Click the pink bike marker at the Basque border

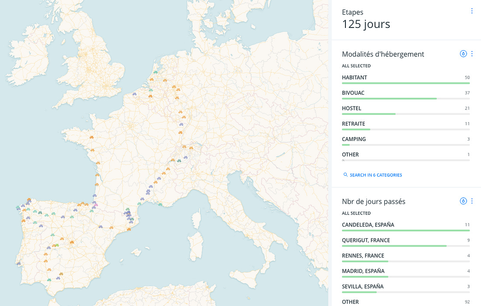tap(96, 205)
